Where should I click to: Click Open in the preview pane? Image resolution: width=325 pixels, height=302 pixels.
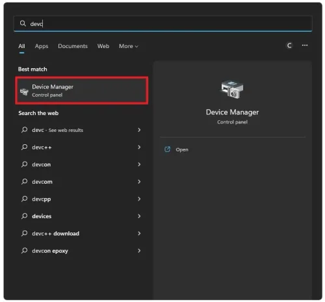182,149
